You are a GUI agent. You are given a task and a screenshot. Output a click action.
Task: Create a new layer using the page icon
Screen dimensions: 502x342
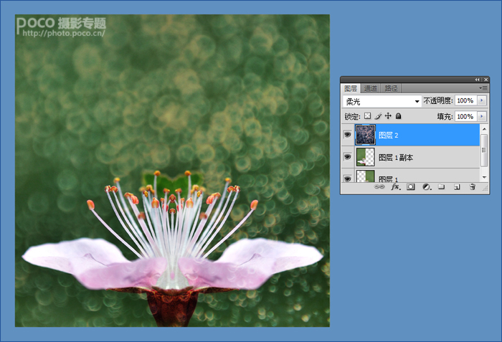457,186
